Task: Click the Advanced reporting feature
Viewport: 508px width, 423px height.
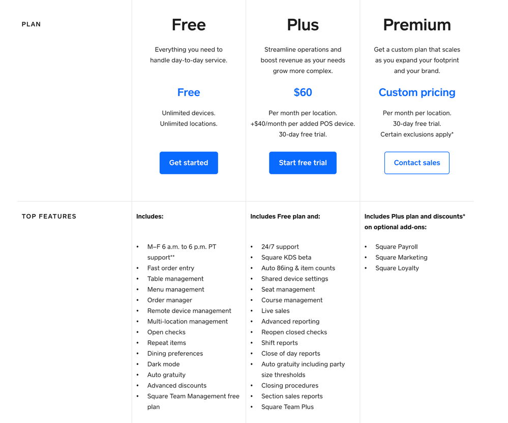Action: pos(290,321)
